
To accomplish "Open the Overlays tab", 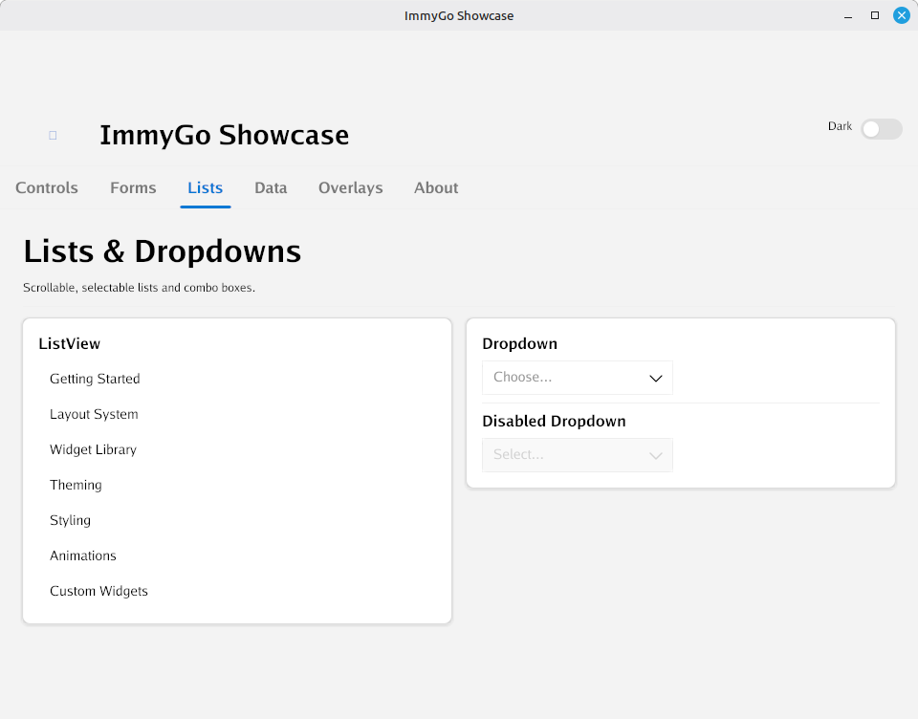I will coord(350,187).
